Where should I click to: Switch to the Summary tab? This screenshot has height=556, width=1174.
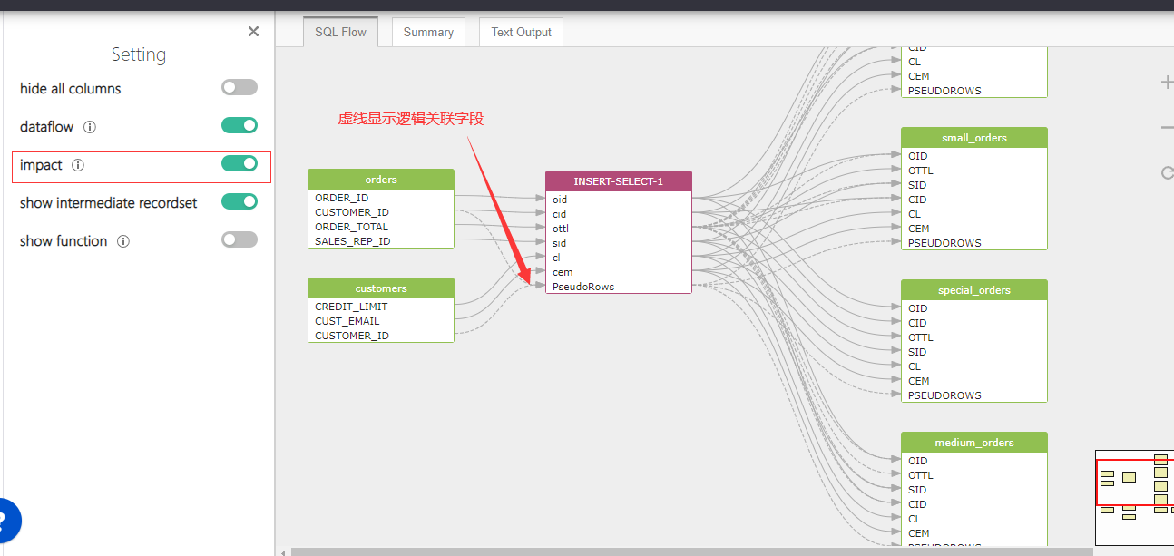coord(427,32)
